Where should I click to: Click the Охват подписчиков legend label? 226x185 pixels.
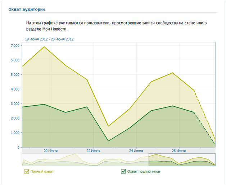(144, 172)
